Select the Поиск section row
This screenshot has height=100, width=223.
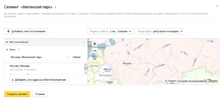[46, 50]
